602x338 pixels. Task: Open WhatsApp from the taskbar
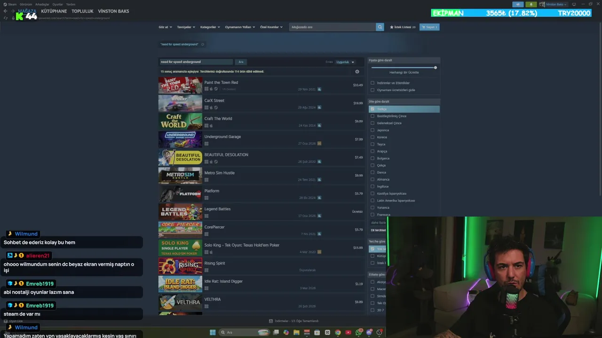click(358, 332)
